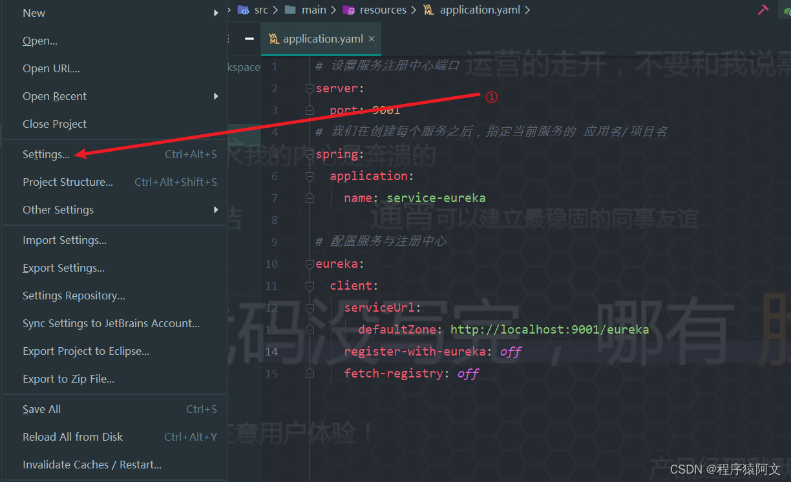The image size is (791, 482).
Task: Click the YAML icon on the application.yaml editor tab
Action: tap(273, 39)
